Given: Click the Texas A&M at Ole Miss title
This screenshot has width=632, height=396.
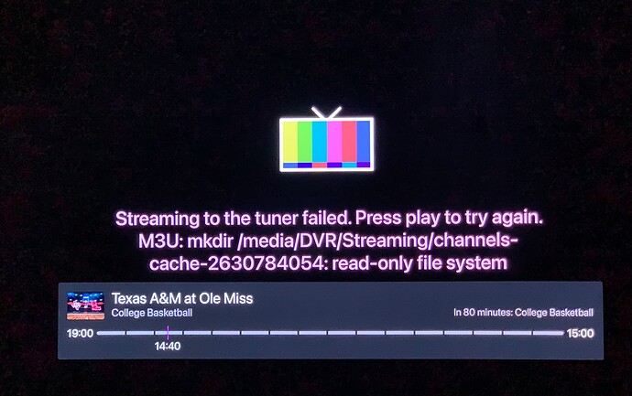Looking at the screenshot, I should point(182,299).
